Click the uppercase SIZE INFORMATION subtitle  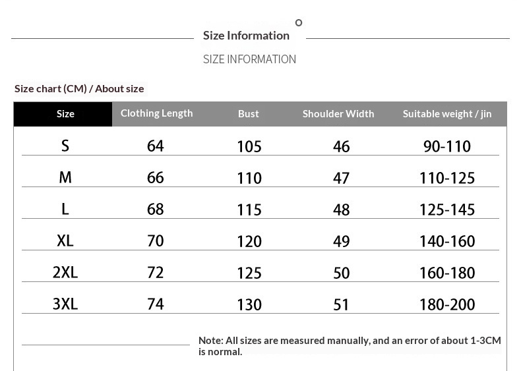[249, 59]
